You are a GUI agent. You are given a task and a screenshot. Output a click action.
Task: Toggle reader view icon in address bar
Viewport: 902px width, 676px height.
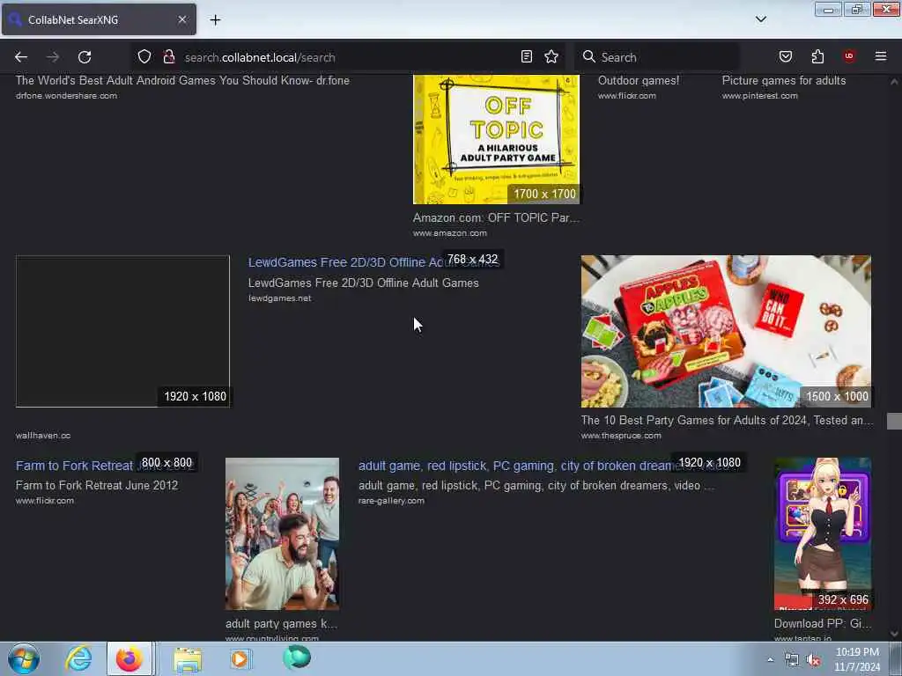pyautogui.click(x=527, y=56)
